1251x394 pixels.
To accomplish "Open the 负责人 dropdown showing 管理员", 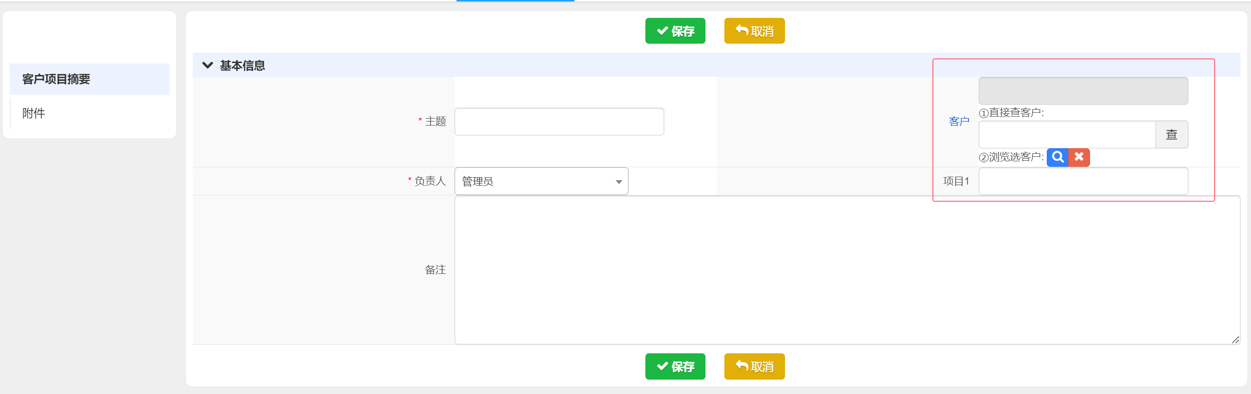I will pos(541,181).
